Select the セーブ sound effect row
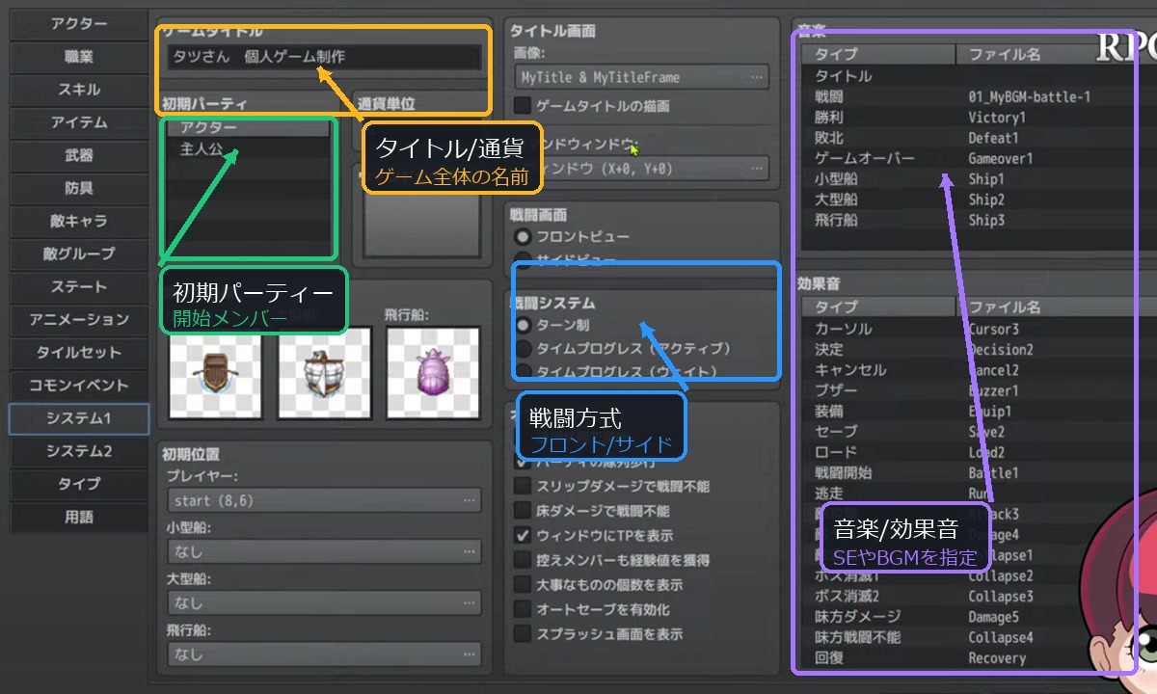The width and height of the screenshot is (1157, 694). (x=979, y=432)
